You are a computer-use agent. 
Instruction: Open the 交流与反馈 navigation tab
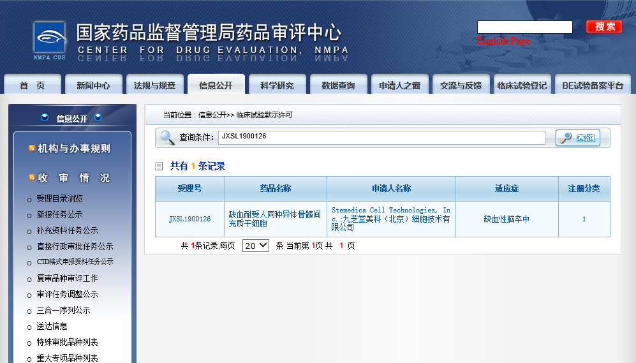[461, 85]
